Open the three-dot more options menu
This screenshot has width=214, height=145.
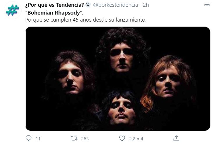pyautogui.click(x=207, y=5)
